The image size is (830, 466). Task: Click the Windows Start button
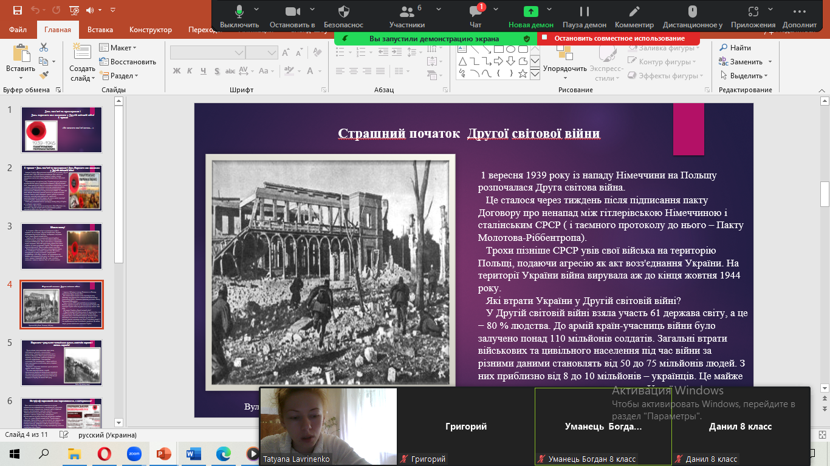pos(15,454)
